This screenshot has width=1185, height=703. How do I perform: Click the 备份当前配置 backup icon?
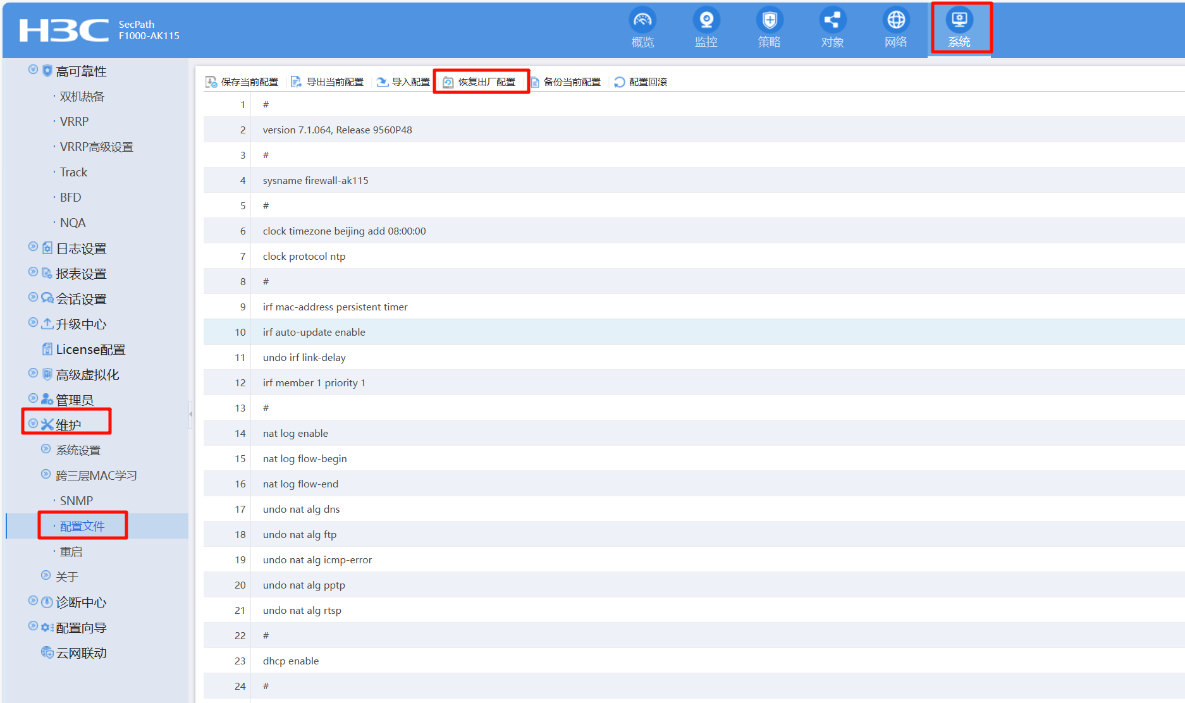point(535,82)
